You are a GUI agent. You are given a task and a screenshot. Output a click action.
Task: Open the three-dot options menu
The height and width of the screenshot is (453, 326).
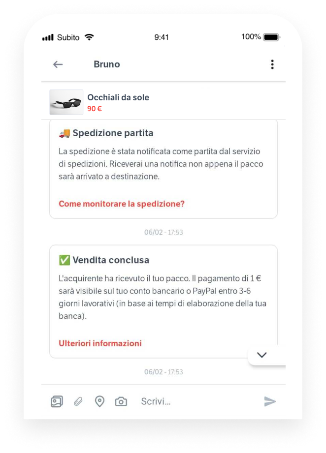click(272, 64)
